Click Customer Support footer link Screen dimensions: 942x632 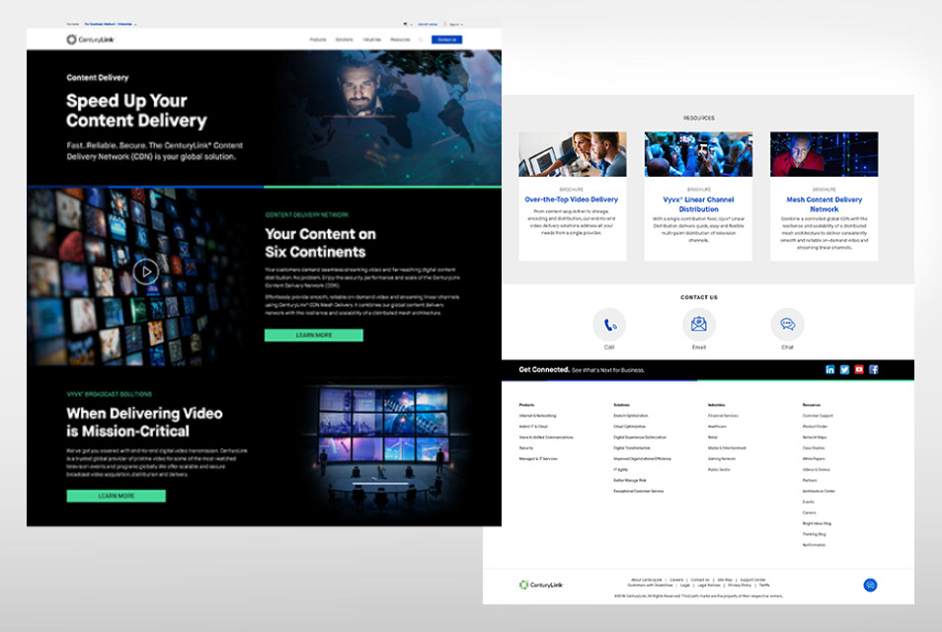point(819,416)
